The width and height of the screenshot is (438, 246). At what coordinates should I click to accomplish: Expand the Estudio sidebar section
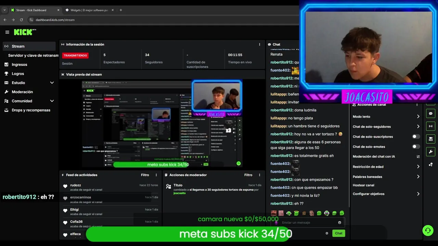pyautogui.click(x=52, y=83)
